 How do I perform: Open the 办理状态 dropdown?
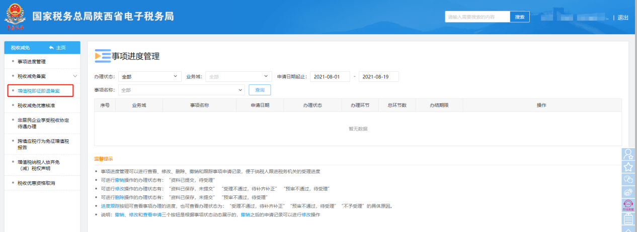[x=149, y=76]
